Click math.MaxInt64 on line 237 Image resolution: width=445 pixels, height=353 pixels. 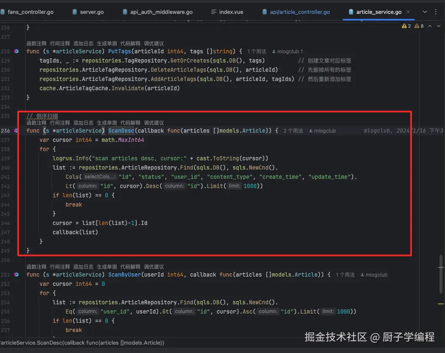coord(122,140)
